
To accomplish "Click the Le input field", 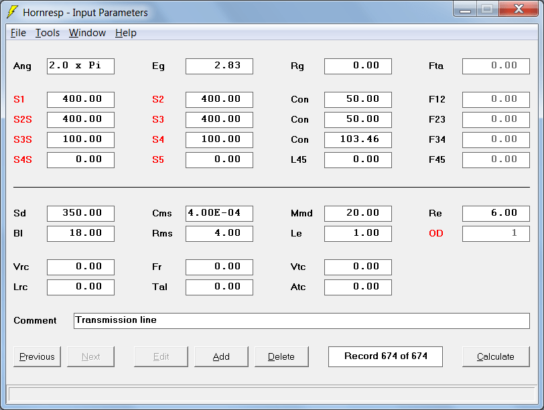I will pyautogui.click(x=358, y=234).
